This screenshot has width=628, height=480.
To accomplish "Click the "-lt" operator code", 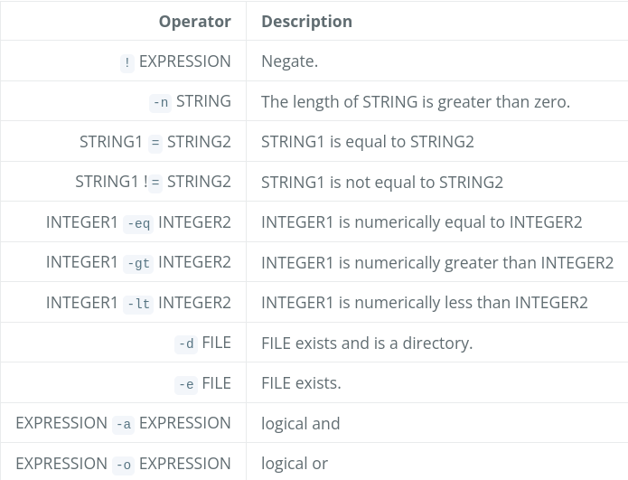I will pyautogui.click(x=138, y=304).
